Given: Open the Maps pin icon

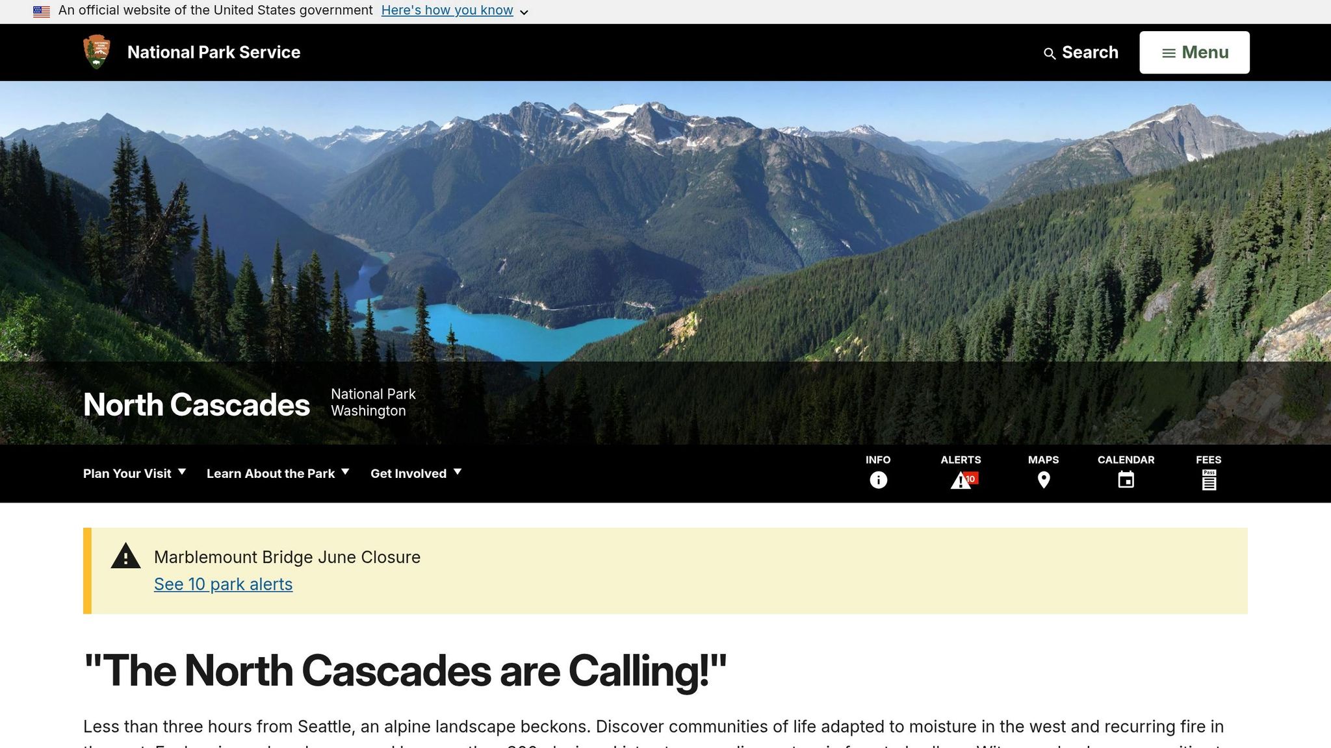Looking at the screenshot, I should [1044, 480].
